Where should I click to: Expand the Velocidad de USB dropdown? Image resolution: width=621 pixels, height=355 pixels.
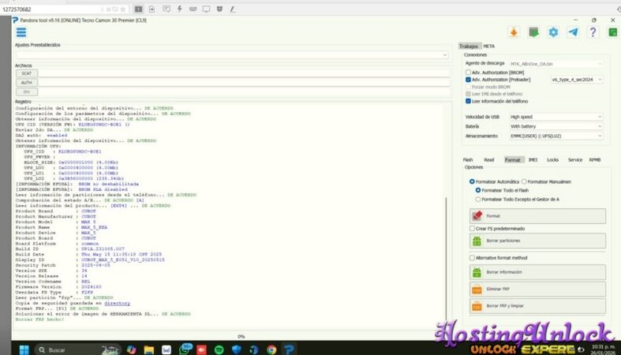pos(556,117)
